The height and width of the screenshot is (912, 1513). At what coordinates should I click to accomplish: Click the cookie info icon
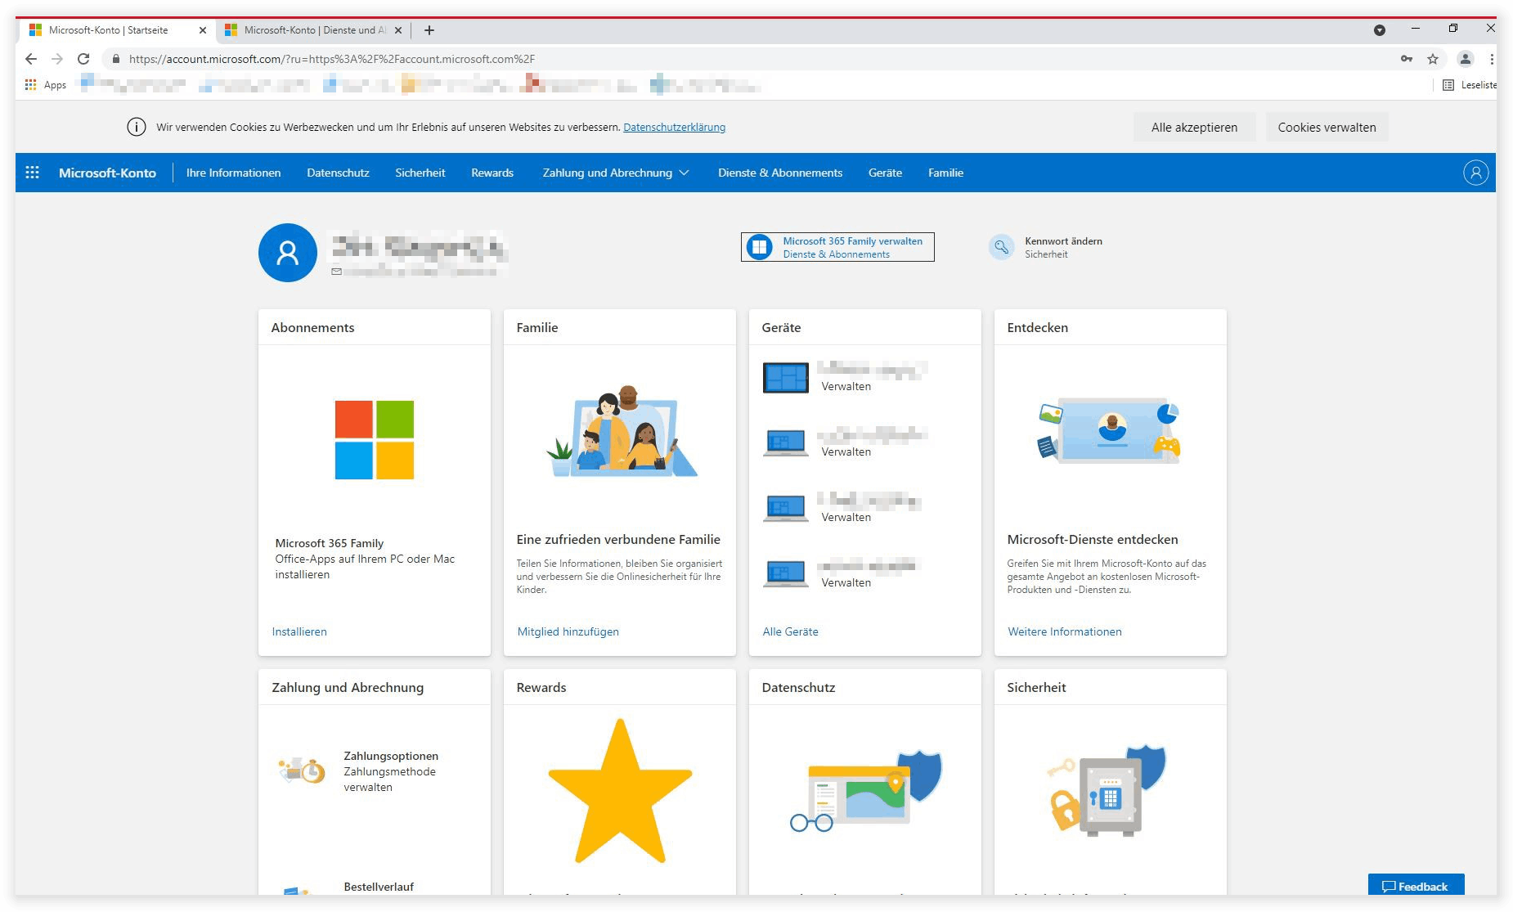click(x=137, y=127)
